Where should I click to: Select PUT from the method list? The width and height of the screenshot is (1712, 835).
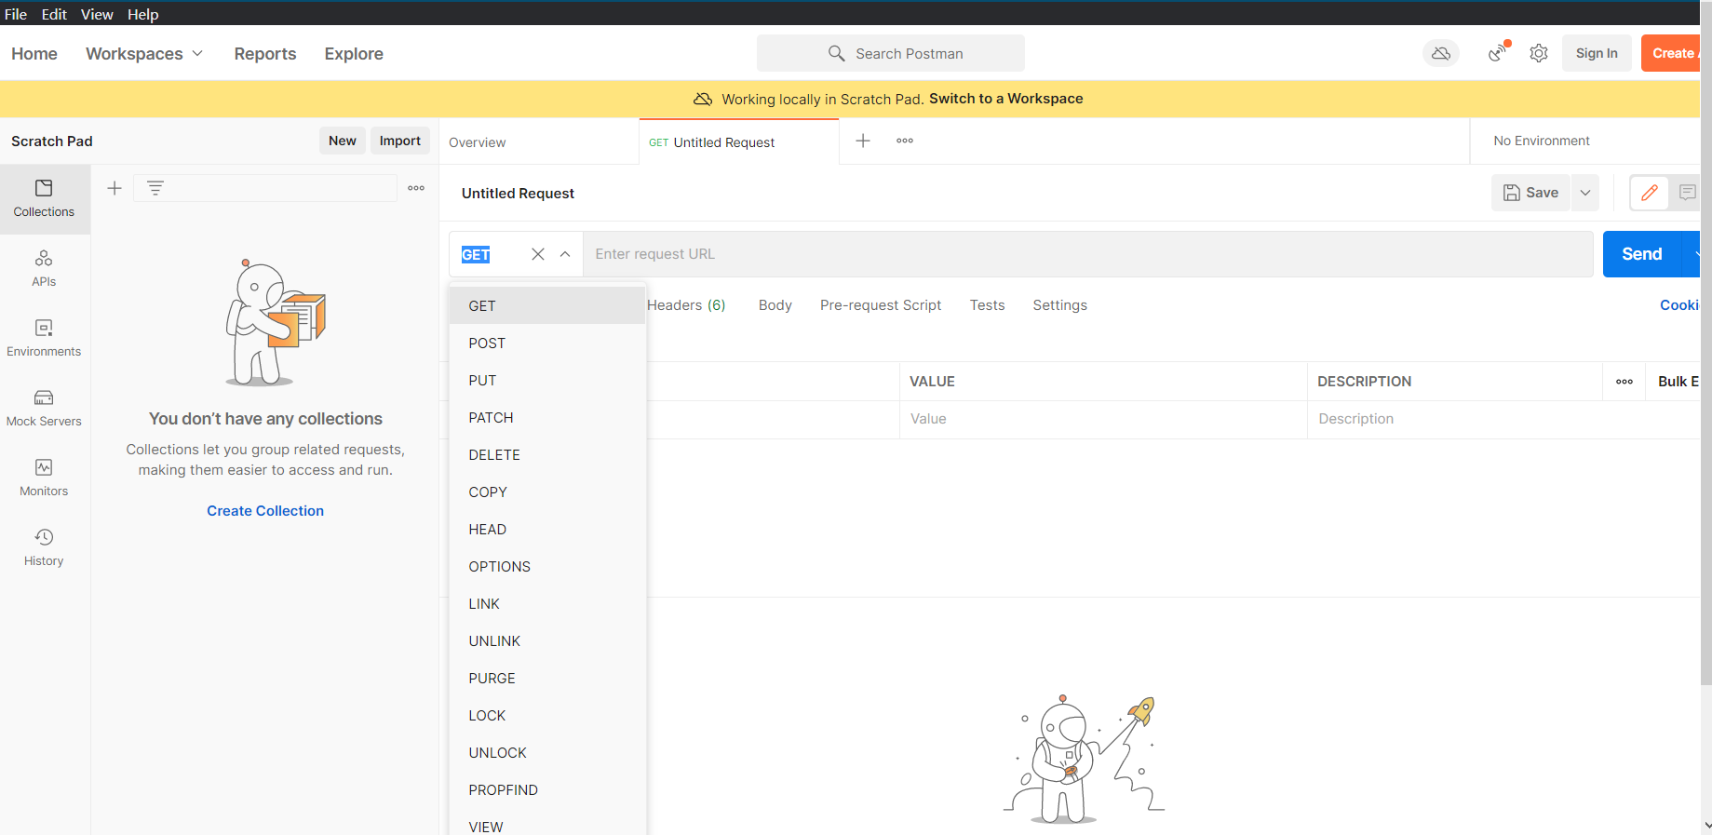[x=547, y=381]
